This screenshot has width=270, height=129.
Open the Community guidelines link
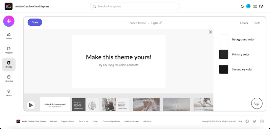111,121
